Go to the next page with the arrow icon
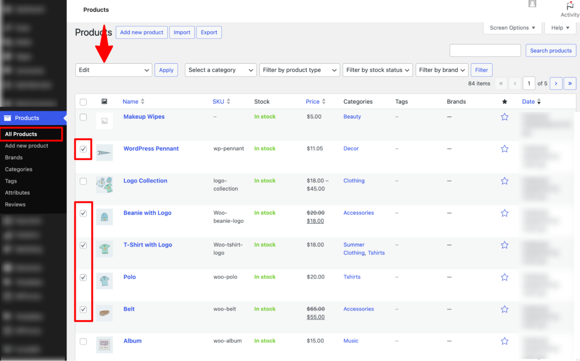Screen dimensions: 580x361 click(556, 83)
